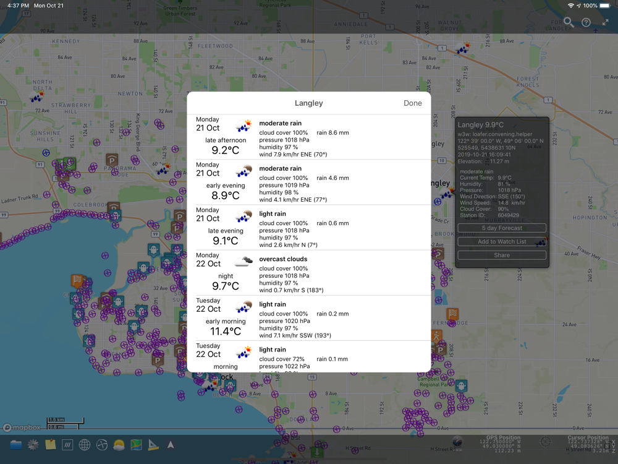618x464 pixels.
Task: Click the 5 day Forecast button
Action: coord(502,228)
